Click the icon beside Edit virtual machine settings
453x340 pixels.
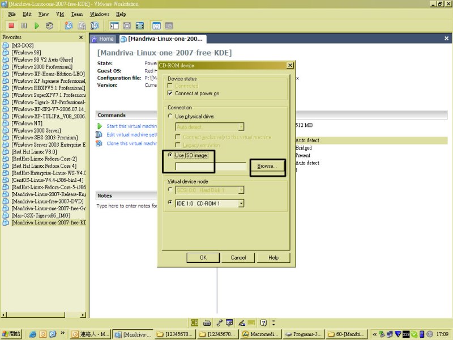[99, 134]
